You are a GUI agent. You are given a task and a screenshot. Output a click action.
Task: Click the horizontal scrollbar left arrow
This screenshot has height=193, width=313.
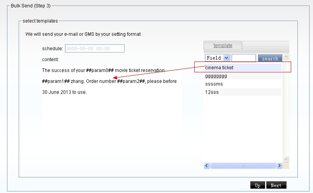[207, 166]
